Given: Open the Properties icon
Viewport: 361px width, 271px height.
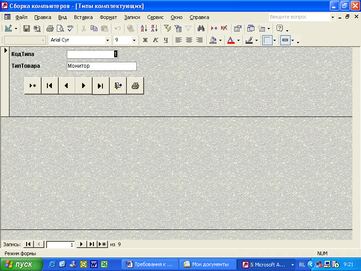Looking at the screenshot, I should 237,28.
